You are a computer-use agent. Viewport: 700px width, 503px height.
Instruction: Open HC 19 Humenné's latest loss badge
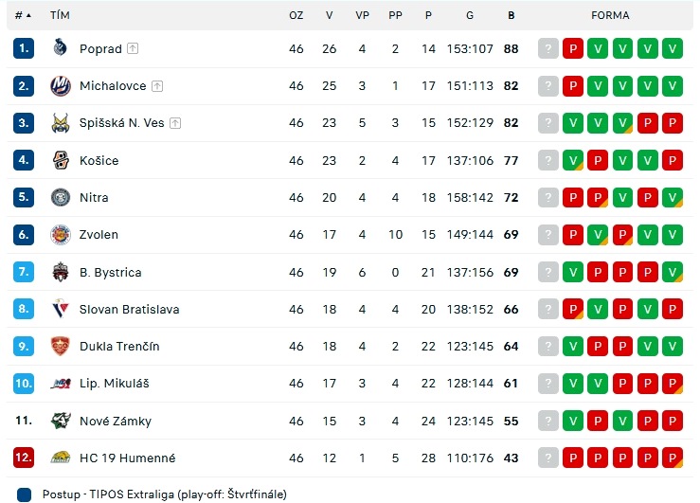click(x=573, y=458)
